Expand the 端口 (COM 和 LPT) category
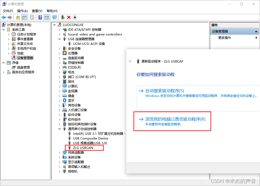The width and height of the screenshot is (260, 186). click(59, 77)
